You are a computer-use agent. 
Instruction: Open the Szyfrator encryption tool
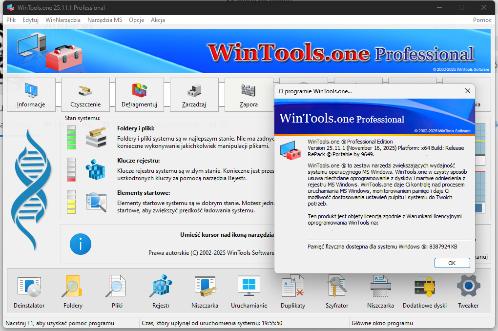(x=337, y=291)
